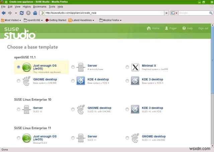Click the search magnifier icon
214x152 pixels.
point(211,13)
